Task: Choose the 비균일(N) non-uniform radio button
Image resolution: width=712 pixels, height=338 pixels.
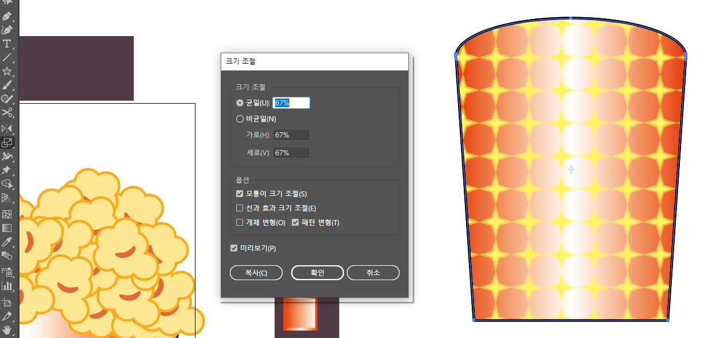Action: [x=240, y=119]
